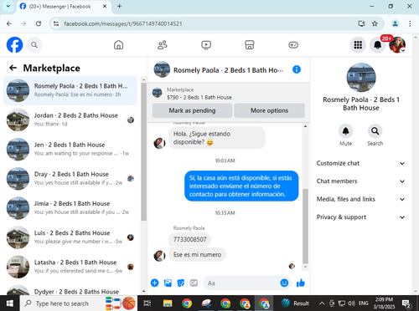The height and width of the screenshot is (311, 419).
Task: Open Rosmely Paola conversation header name
Action: point(228,70)
